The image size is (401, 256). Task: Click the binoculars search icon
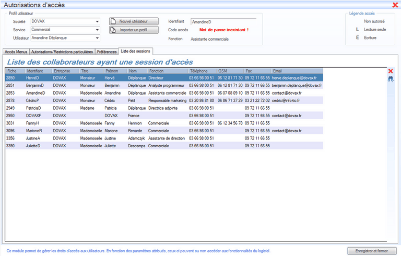[391, 79]
